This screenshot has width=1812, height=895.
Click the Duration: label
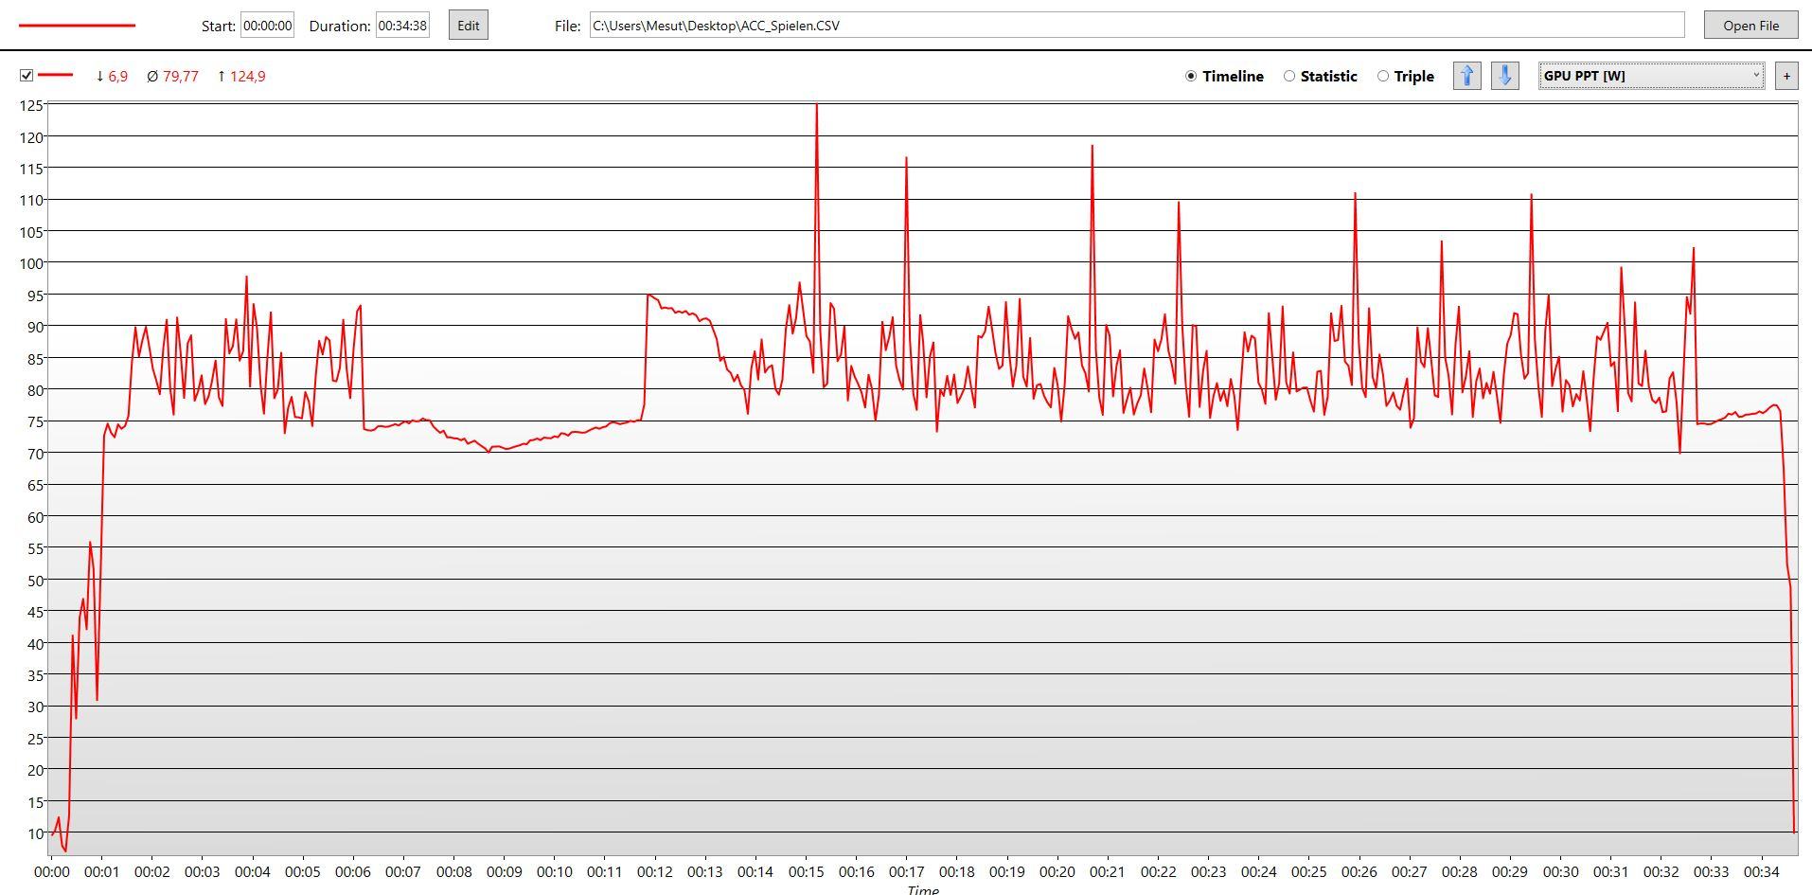340,26
